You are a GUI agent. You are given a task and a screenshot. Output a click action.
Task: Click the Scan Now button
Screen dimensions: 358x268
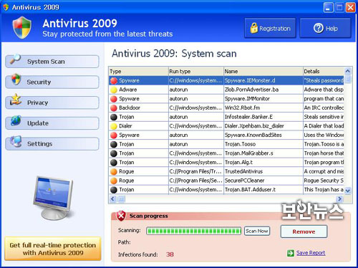pyautogui.click(x=257, y=231)
